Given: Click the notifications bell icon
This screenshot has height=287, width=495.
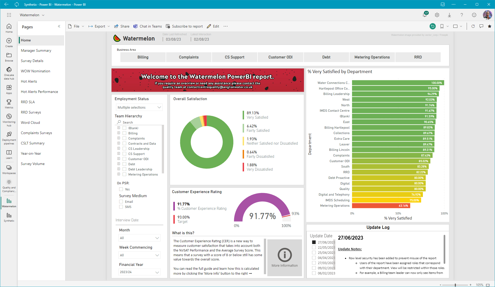Looking at the screenshot, I should click(425, 15).
